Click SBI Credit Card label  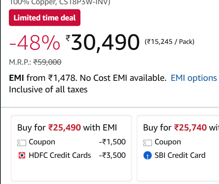point(180,155)
